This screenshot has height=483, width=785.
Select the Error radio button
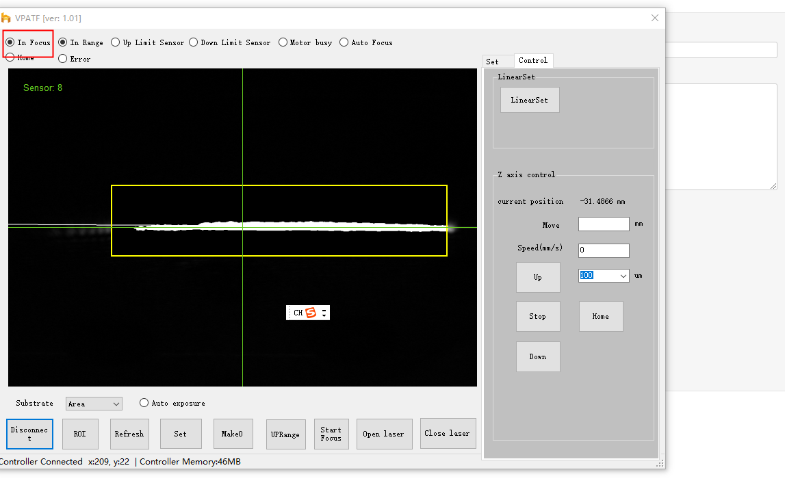coord(62,59)
